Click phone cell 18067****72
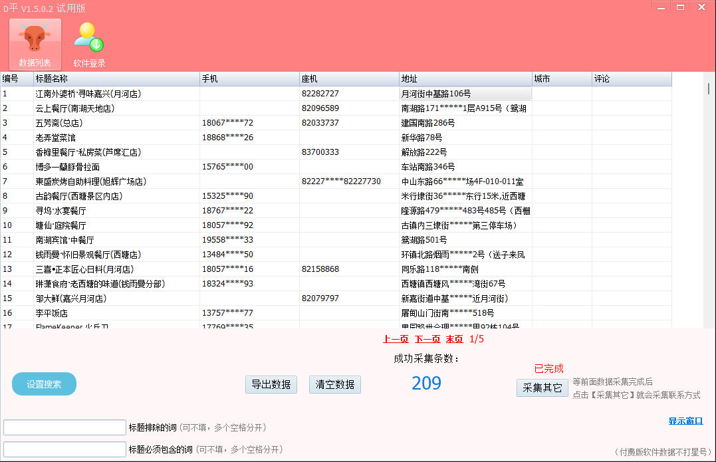 (250, 123)
